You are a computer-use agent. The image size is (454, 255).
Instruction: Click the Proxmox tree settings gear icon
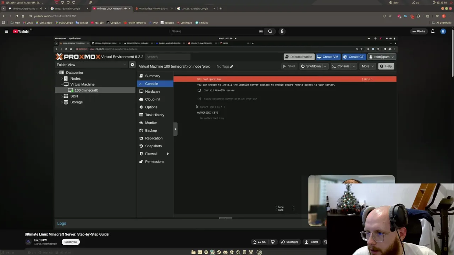click(x=132, y=65)
